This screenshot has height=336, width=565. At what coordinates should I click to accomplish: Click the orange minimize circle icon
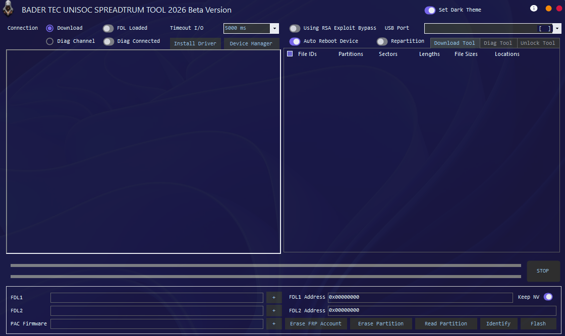[x=548, y=9]
